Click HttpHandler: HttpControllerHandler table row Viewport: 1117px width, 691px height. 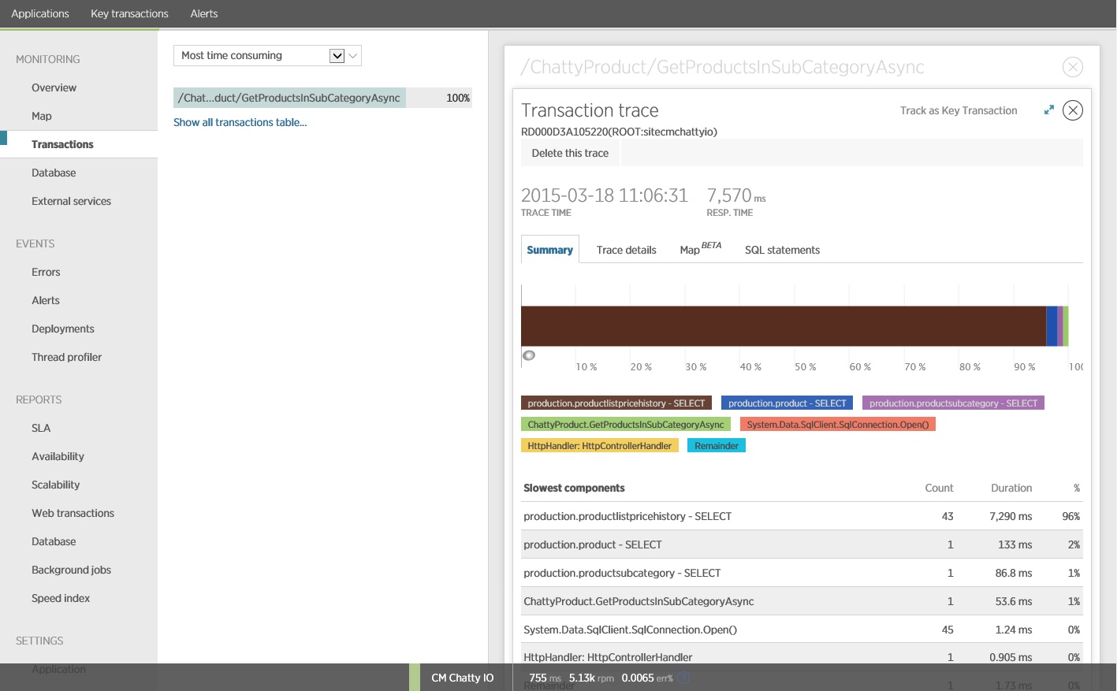pos(802,656)
